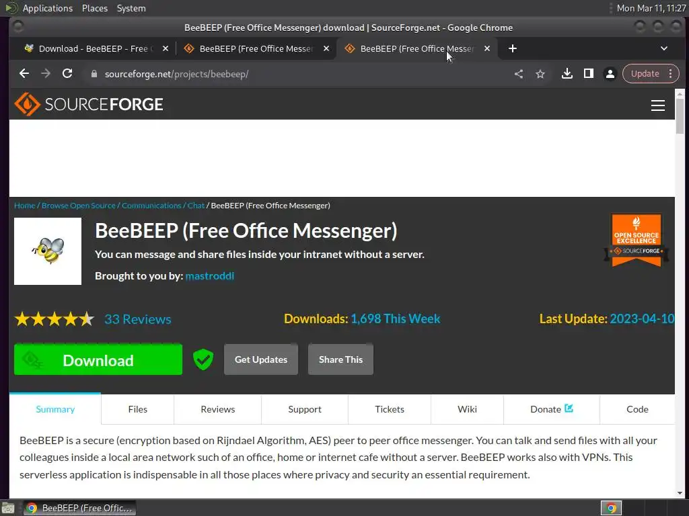
Task: Open the Wiki tab
Action: click(467, 409)
